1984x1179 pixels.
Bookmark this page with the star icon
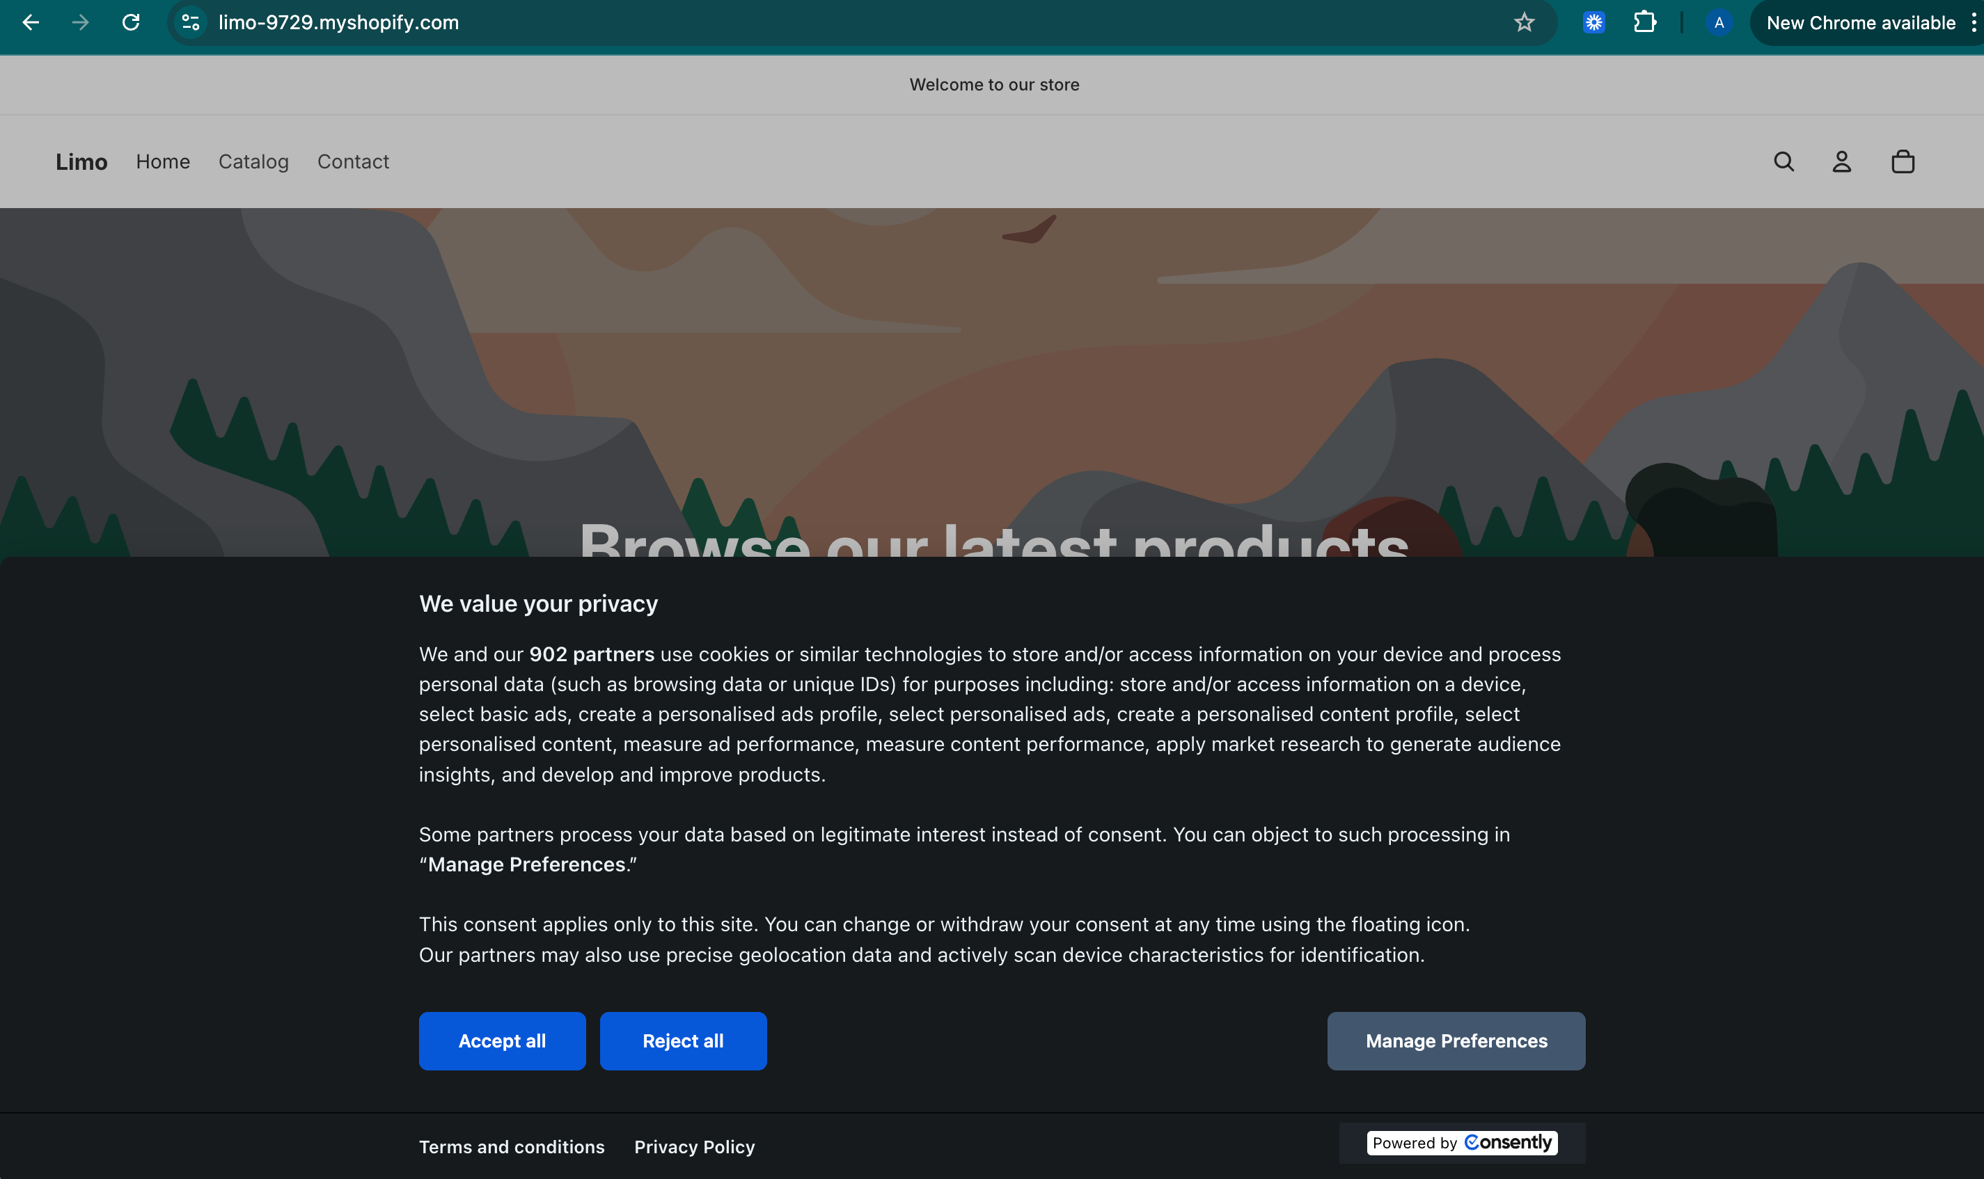click(1523, 22)
